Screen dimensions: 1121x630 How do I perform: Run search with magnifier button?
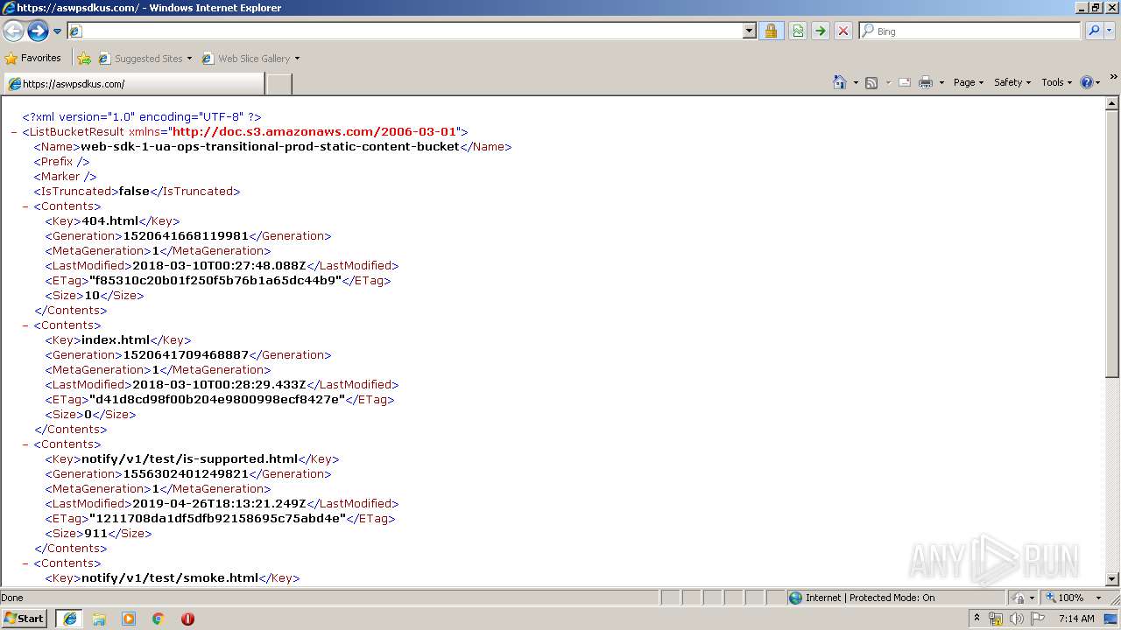point(1093,31)
